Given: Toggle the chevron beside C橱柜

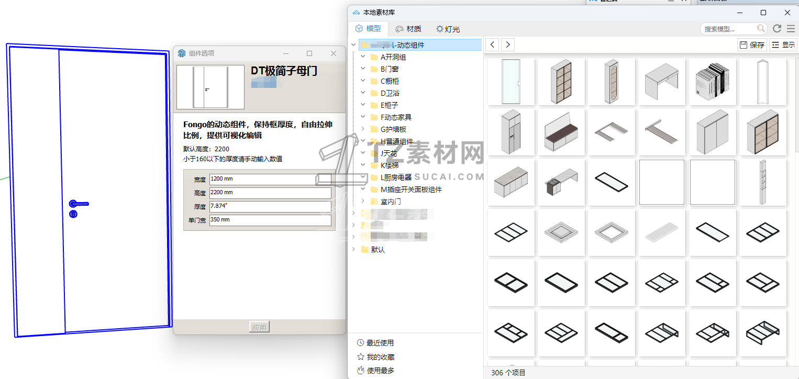Looking at the screenshot, I should [363, 81].
